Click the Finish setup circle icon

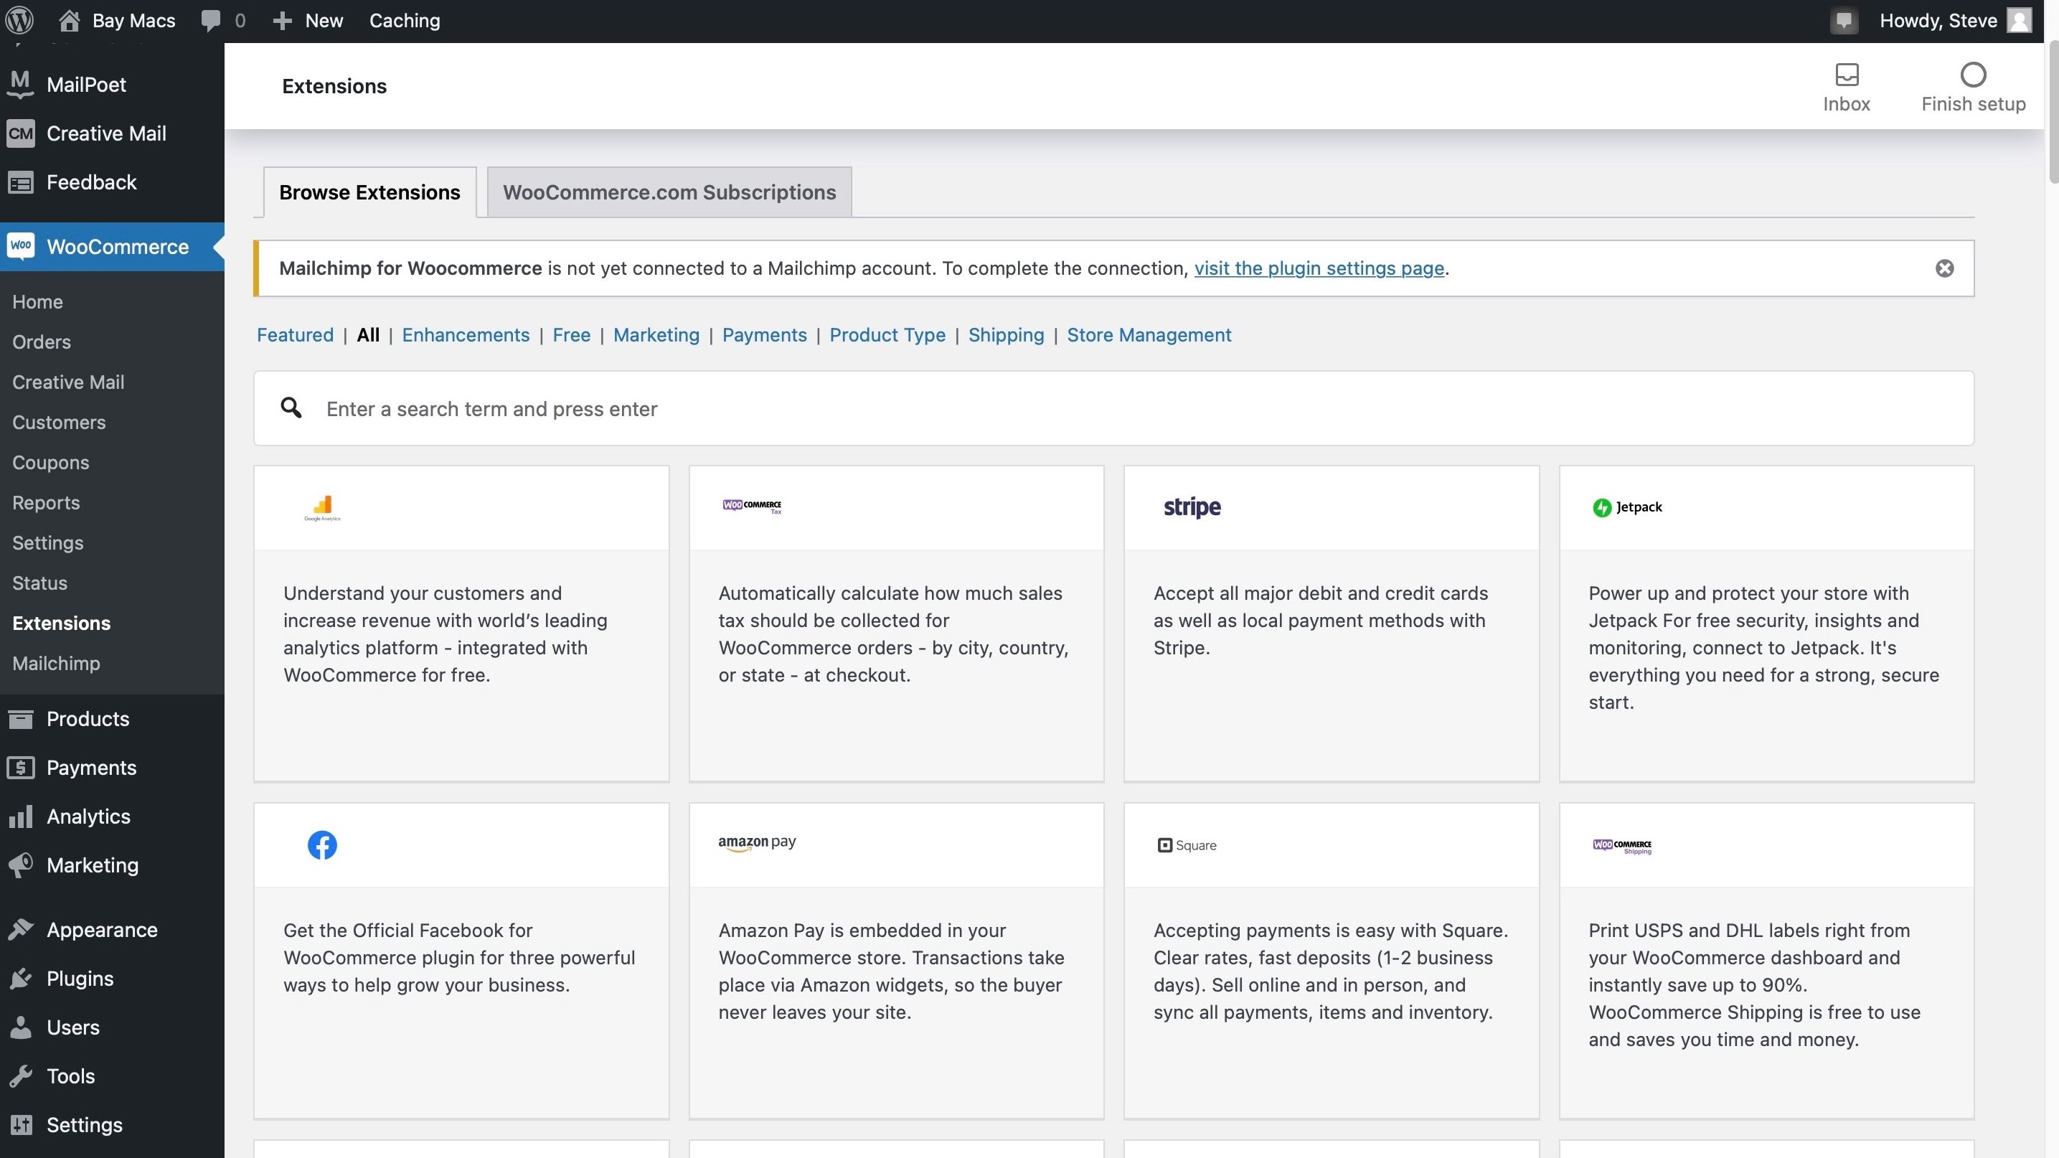(1973, 75)
